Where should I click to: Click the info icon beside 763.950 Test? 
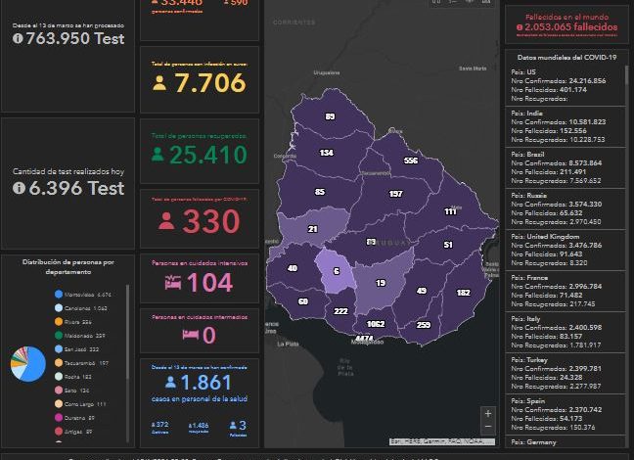pos(18,38)
